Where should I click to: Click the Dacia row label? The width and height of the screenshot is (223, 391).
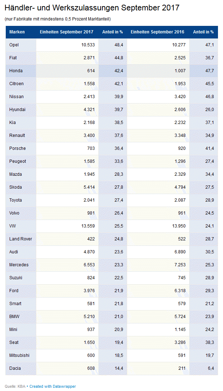[x=15, y=368]
